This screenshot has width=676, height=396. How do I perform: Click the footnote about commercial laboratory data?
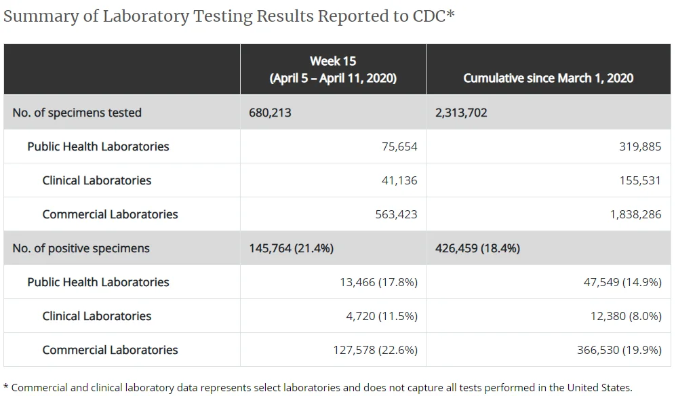point(318,388)
